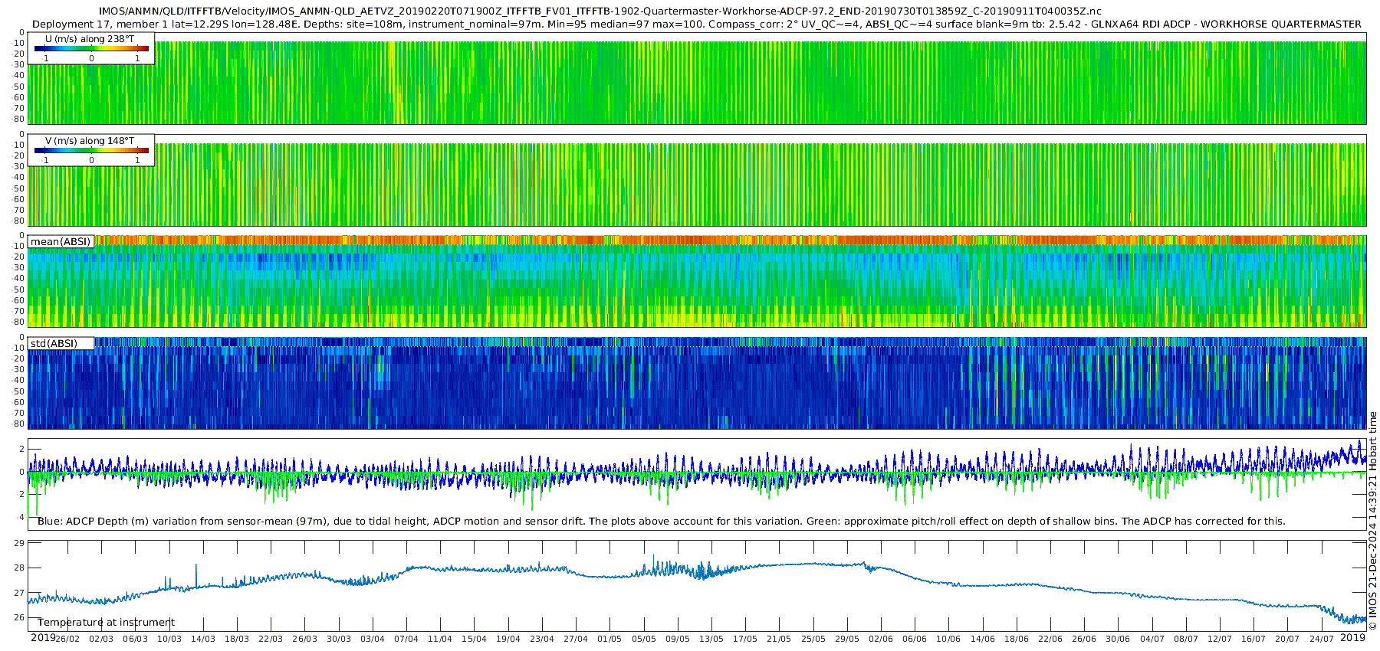Image resolution: width=1380 pixels, height=651 pixels.
Task: Click the IMOS copyright timestamp text
Action: click(1373, 521)
